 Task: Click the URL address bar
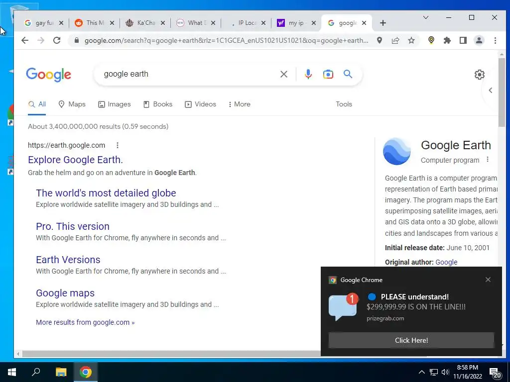227,40
